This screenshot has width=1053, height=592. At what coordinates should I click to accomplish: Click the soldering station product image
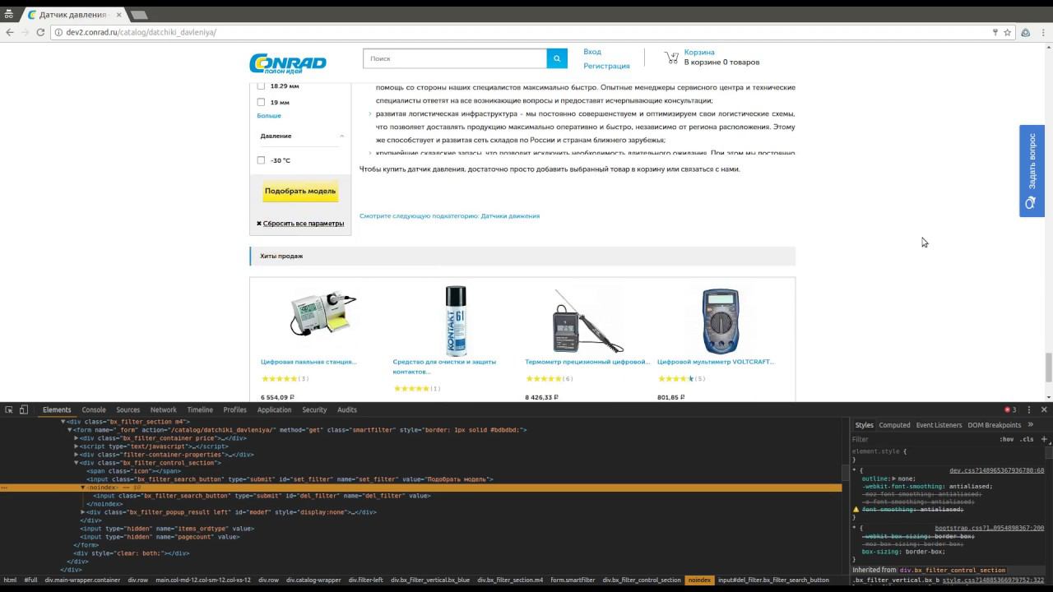[322, 312]
